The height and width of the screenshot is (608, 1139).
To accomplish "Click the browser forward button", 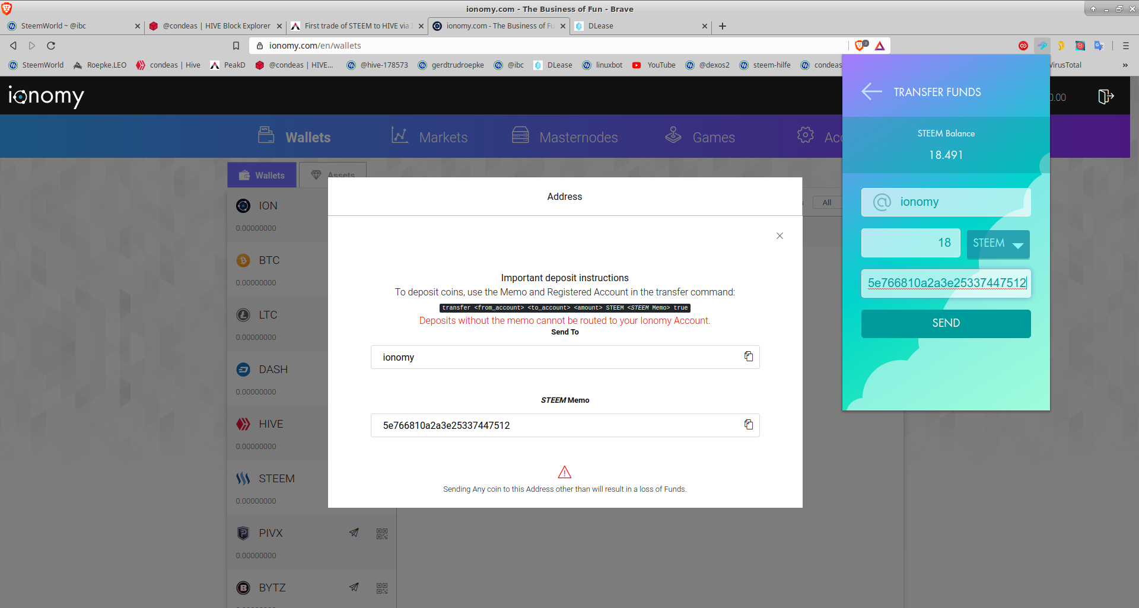I will point(32,46).
